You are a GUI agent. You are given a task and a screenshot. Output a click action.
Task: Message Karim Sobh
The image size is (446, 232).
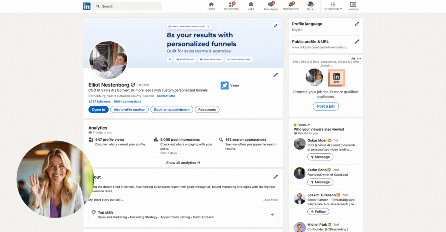(320, 182)
